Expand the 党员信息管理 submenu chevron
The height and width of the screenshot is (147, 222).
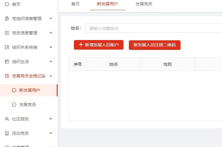(x=50, y=33)
